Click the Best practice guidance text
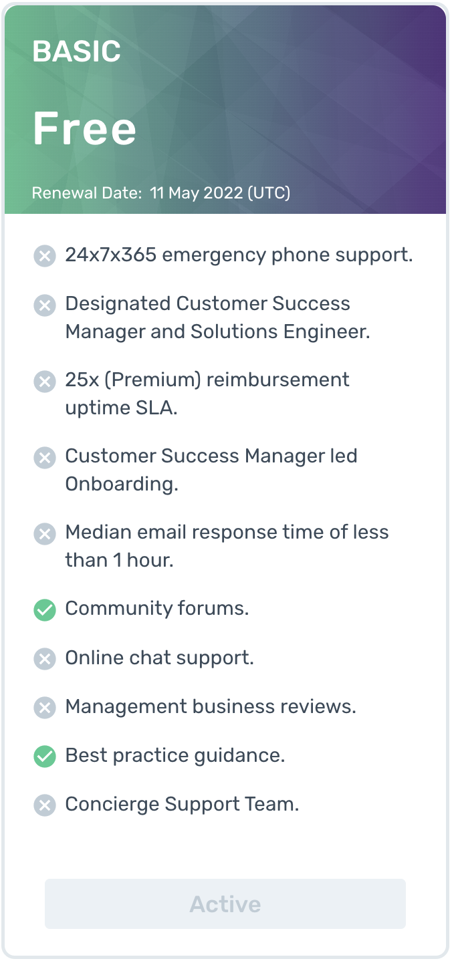 click(175, 756)
